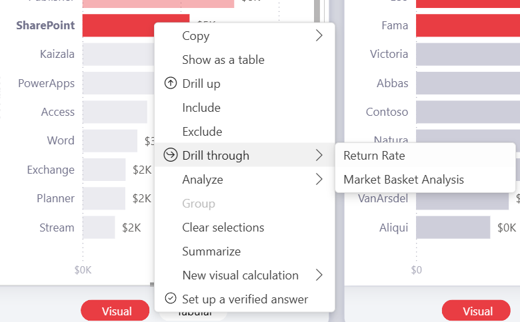Viewport: 520px width, 322px height.
Task: Expand the Analyze submenu arrow
Action: (x=319, y=179)
